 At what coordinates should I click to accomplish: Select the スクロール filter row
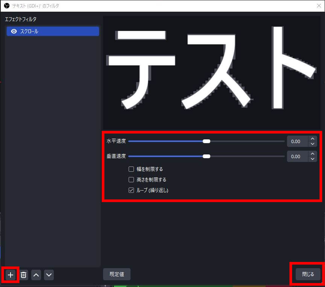[x=53, y=31]
